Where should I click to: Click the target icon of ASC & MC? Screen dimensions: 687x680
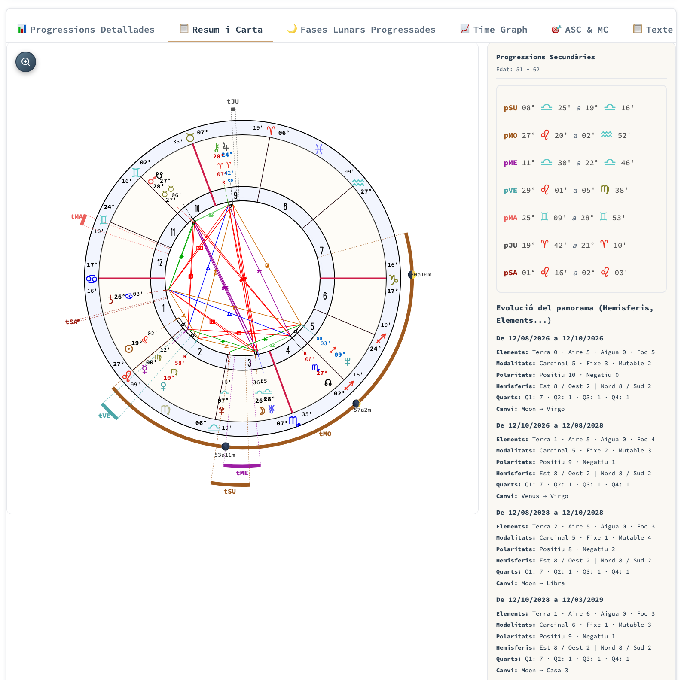[556, 29]
